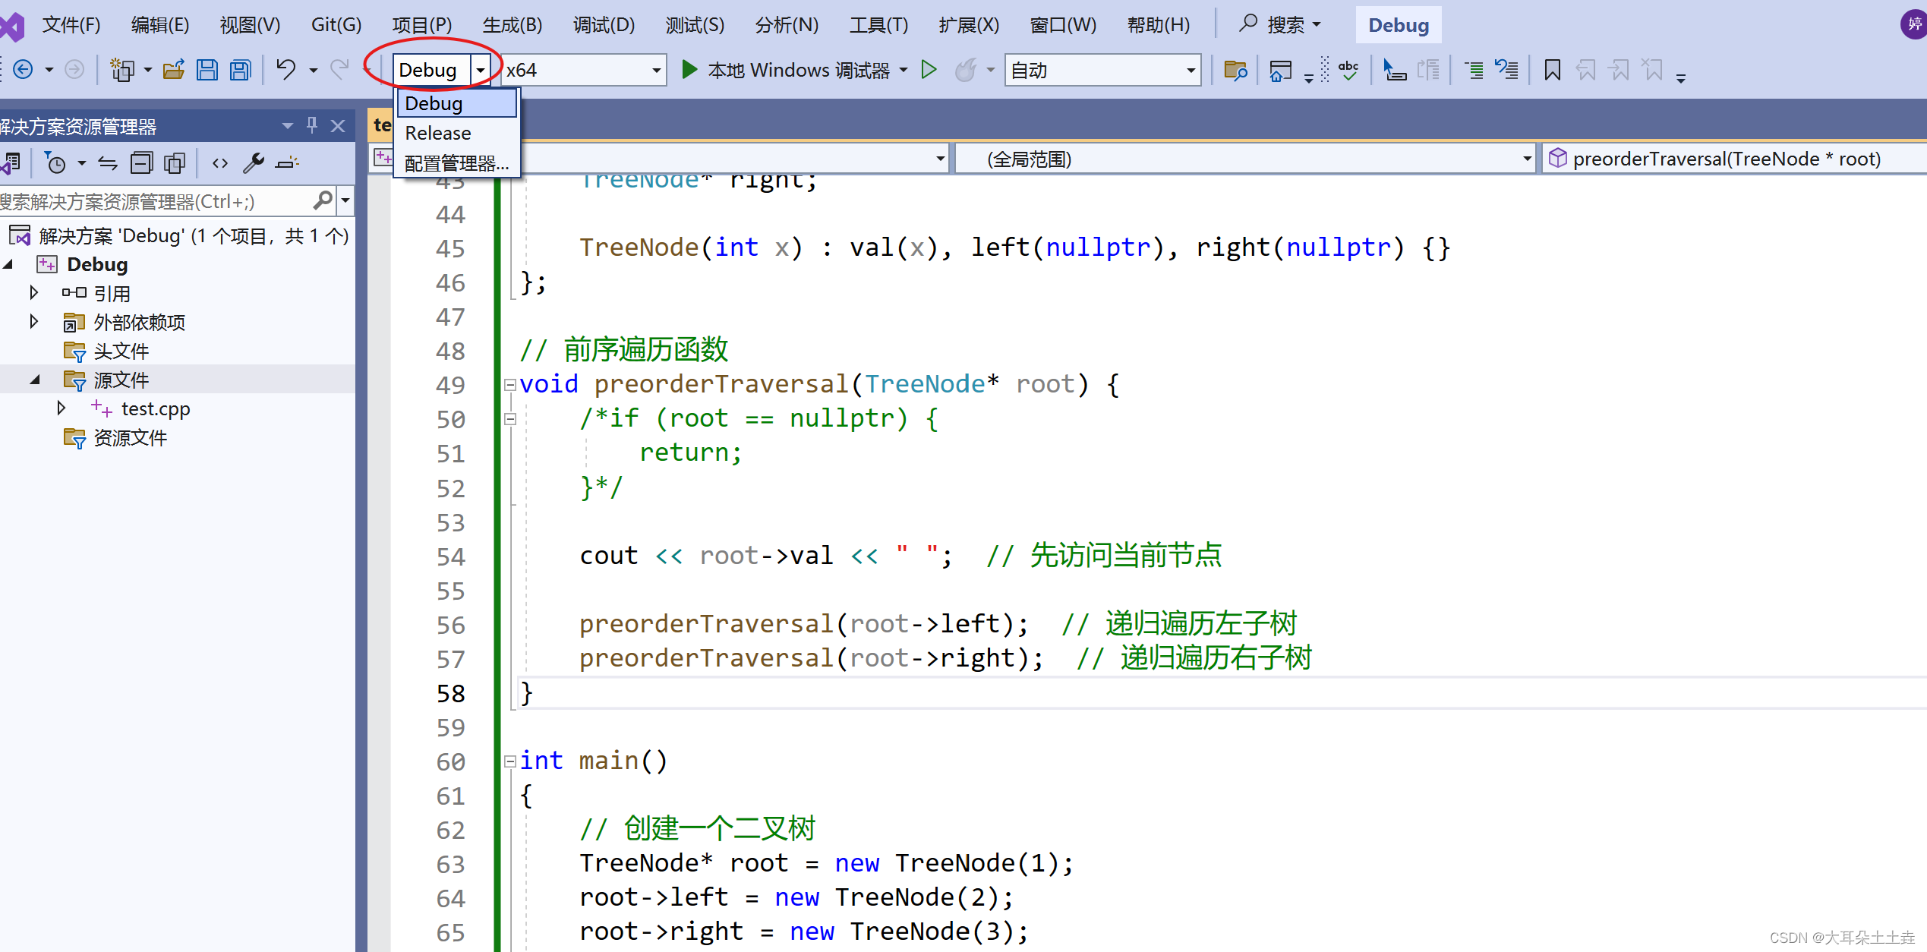1927x952 pixels.
Task: Close the Solution Explorer panel
Action: coord(338,126)
